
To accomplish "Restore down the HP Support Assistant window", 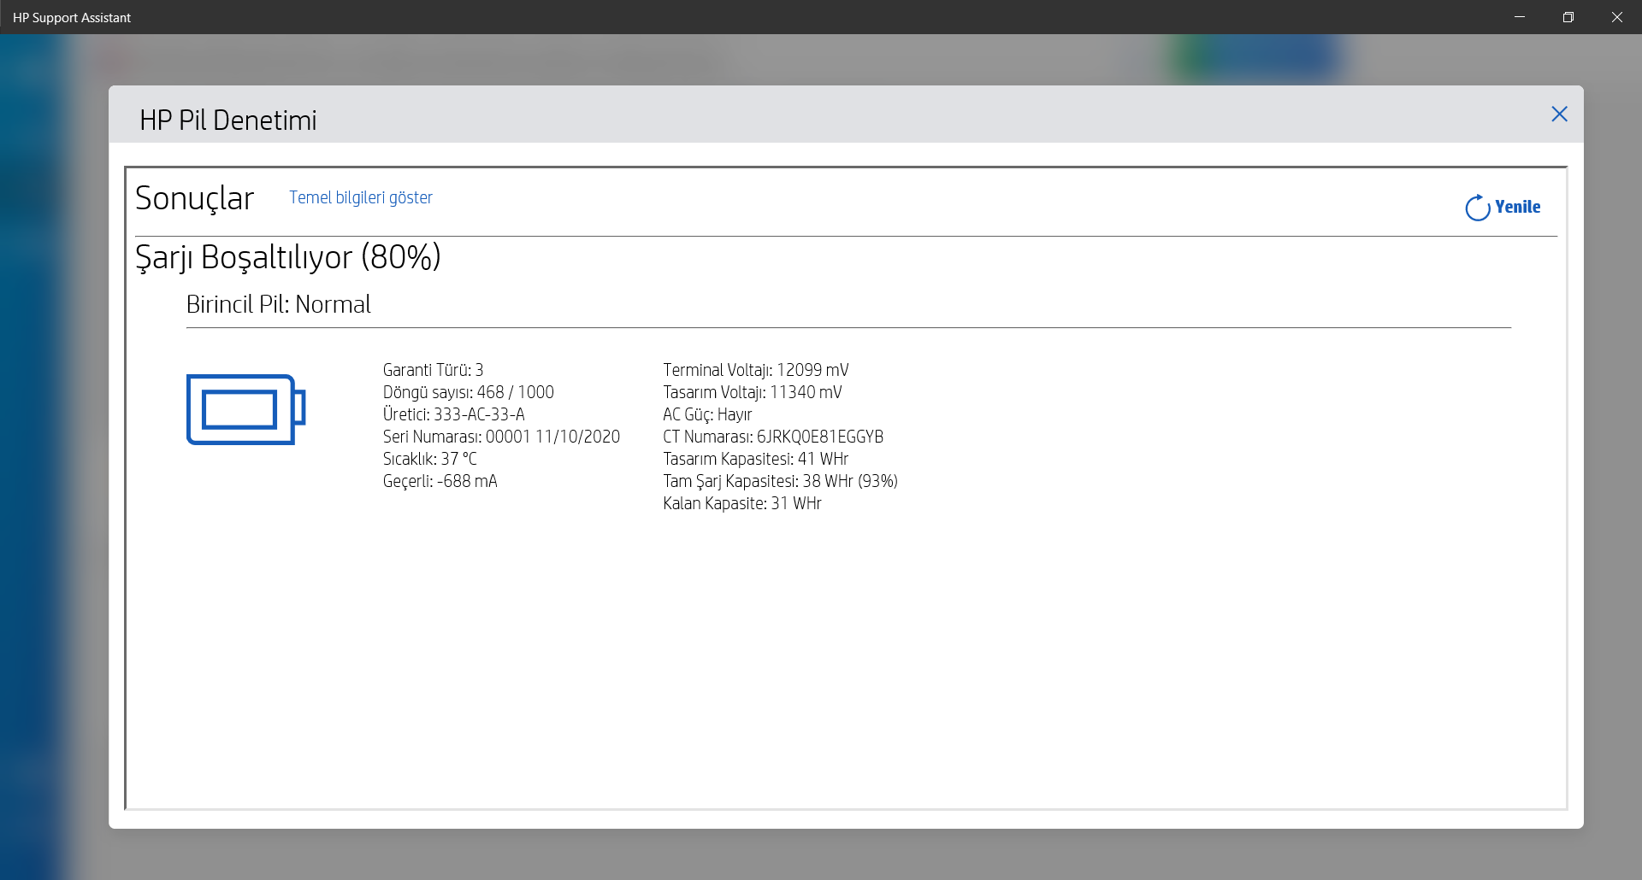I will coord(1568,17).
